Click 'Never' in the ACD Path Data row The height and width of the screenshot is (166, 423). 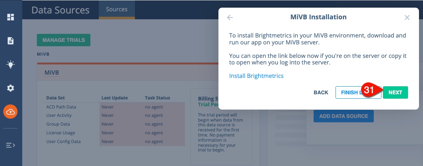(108, 107)
